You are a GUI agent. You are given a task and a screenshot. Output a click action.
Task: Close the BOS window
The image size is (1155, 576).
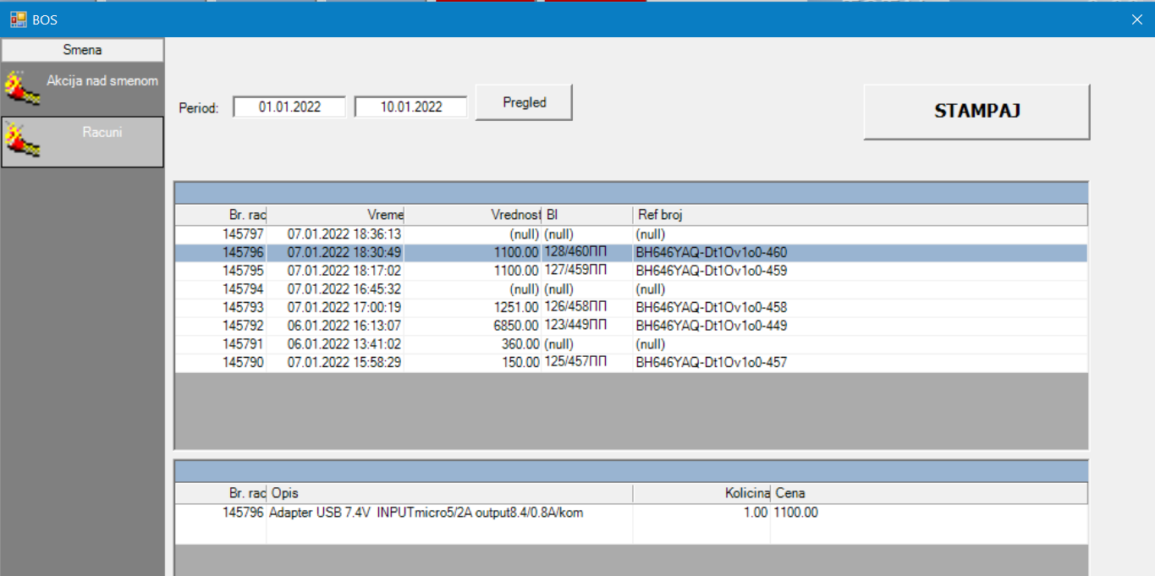coord(1136,19)
